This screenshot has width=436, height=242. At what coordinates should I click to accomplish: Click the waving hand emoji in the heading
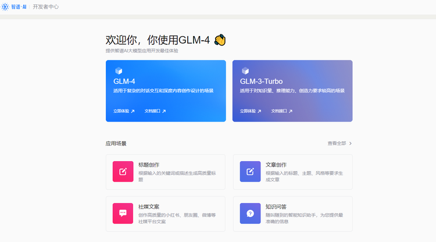pos(220,40)
